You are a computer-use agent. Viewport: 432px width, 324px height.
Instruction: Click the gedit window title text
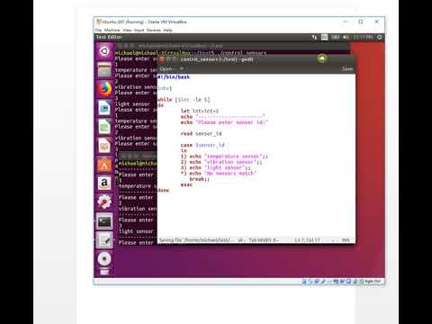217,59
